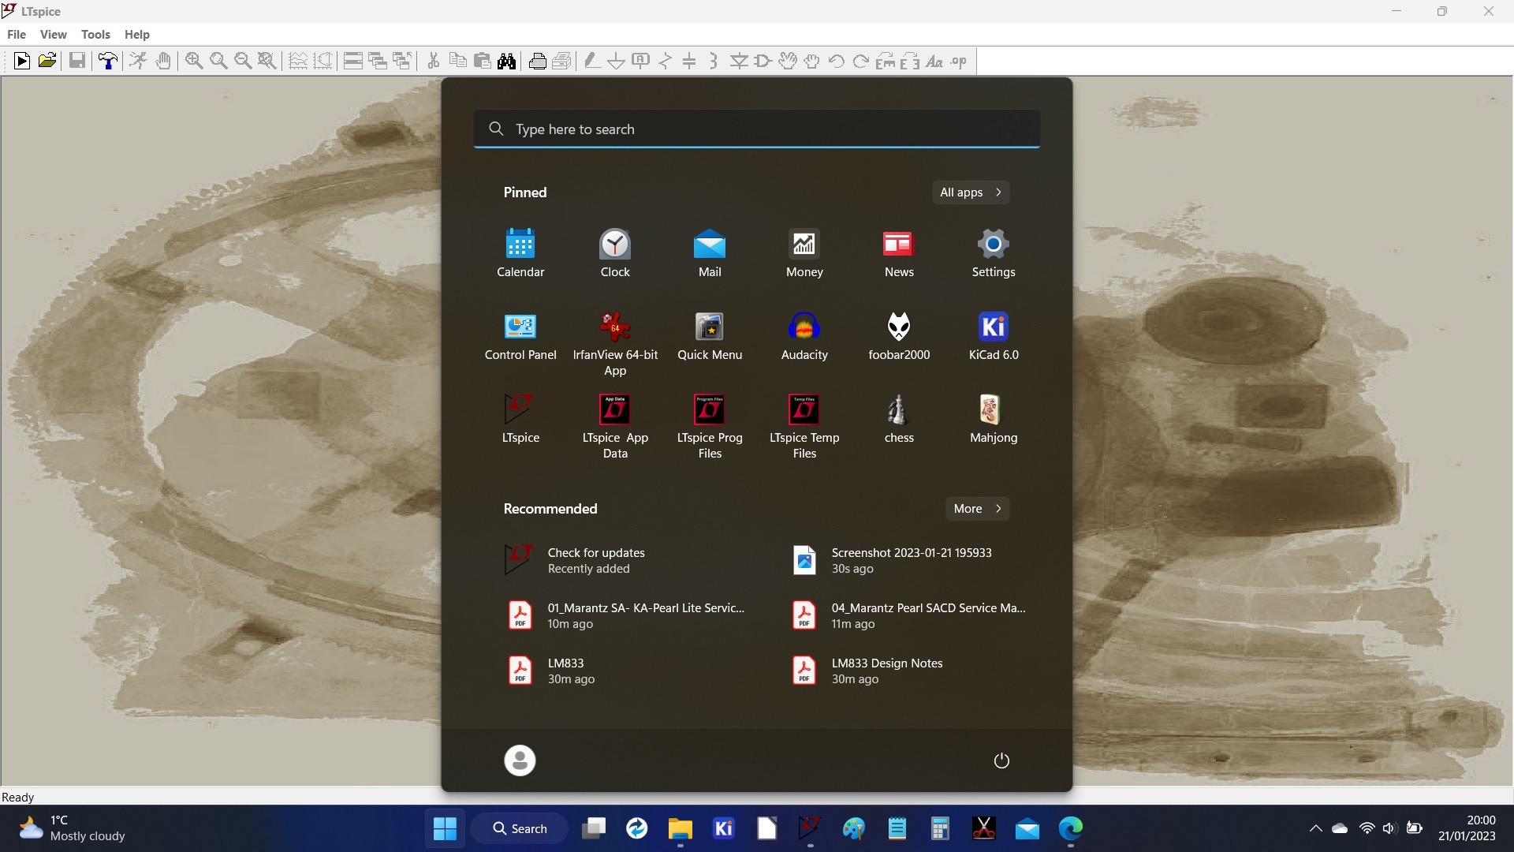Launch IrfanView 64-bit App
Image resolution: width=1514 pixels, height=852 pixels.
(x=615, y=344)
